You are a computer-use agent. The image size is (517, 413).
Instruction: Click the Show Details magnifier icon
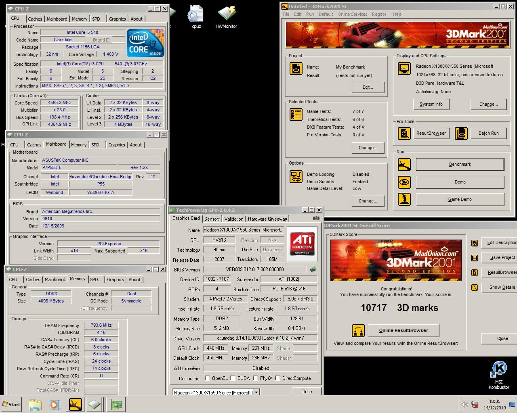coord(475,288)
